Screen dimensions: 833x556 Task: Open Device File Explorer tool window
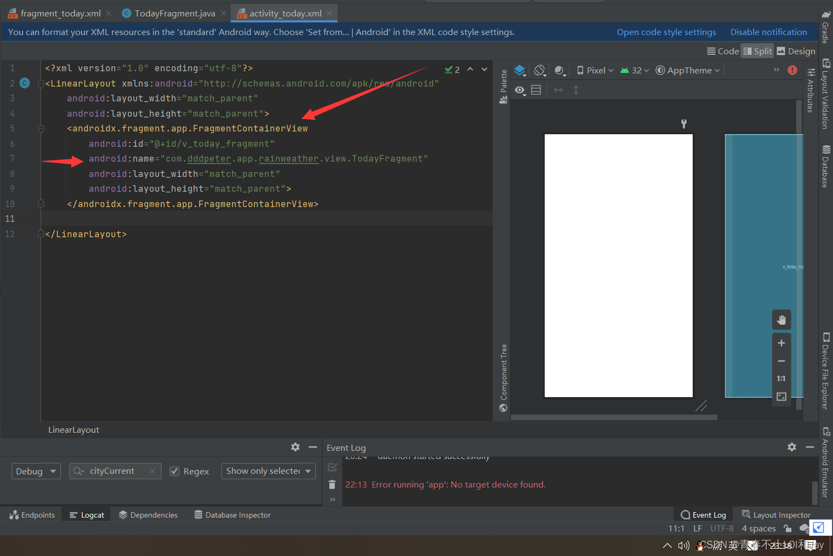coord(825,371)
